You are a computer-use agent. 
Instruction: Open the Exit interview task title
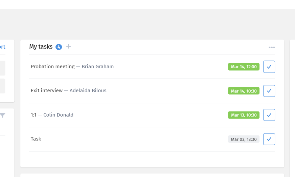(x=47, y=91)
